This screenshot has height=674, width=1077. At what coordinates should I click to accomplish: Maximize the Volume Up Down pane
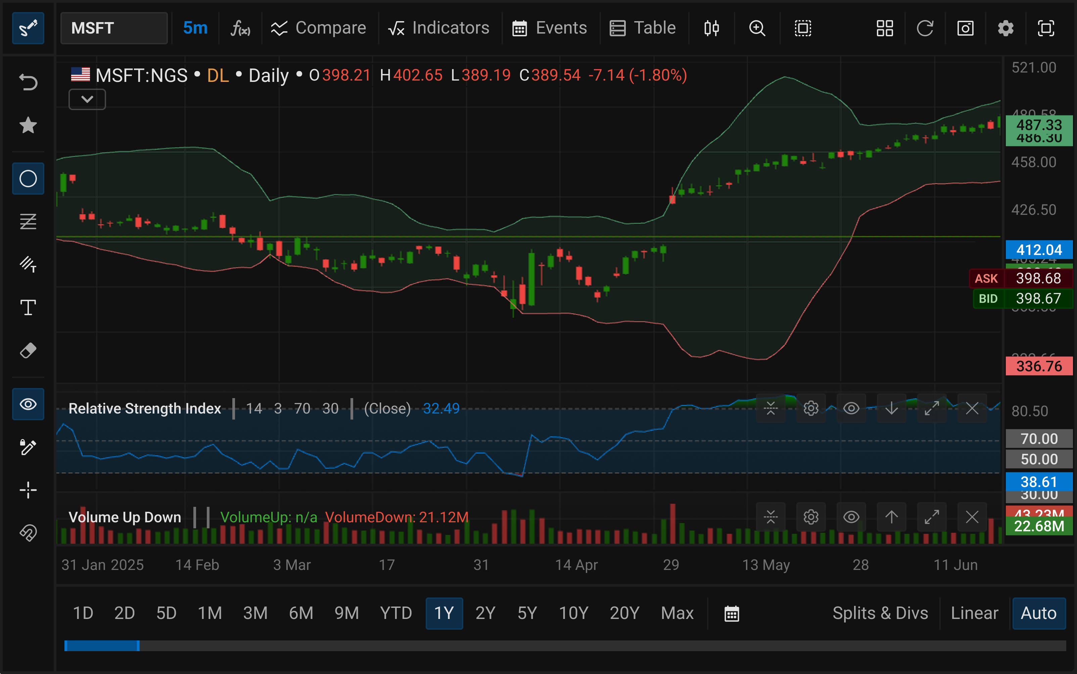pyautogui.click(x=932, y=517)
